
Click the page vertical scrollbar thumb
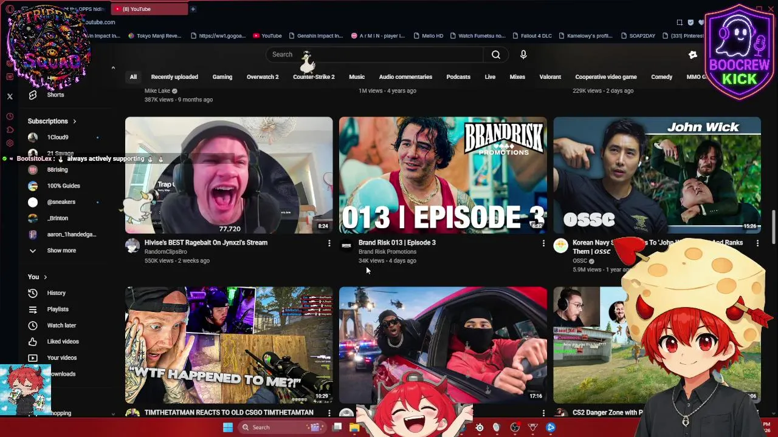[x=774, y=226]
